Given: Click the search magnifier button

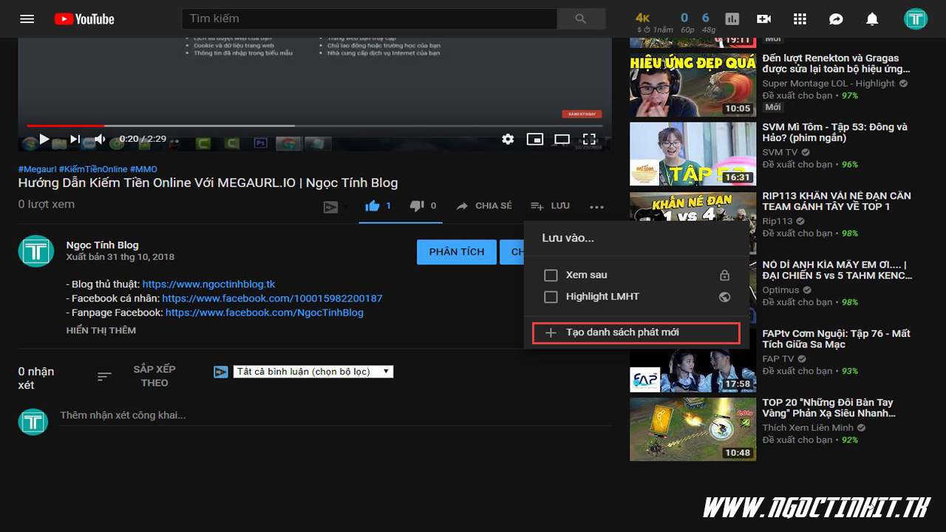Looking at the screenshot, I should point(581,18).
